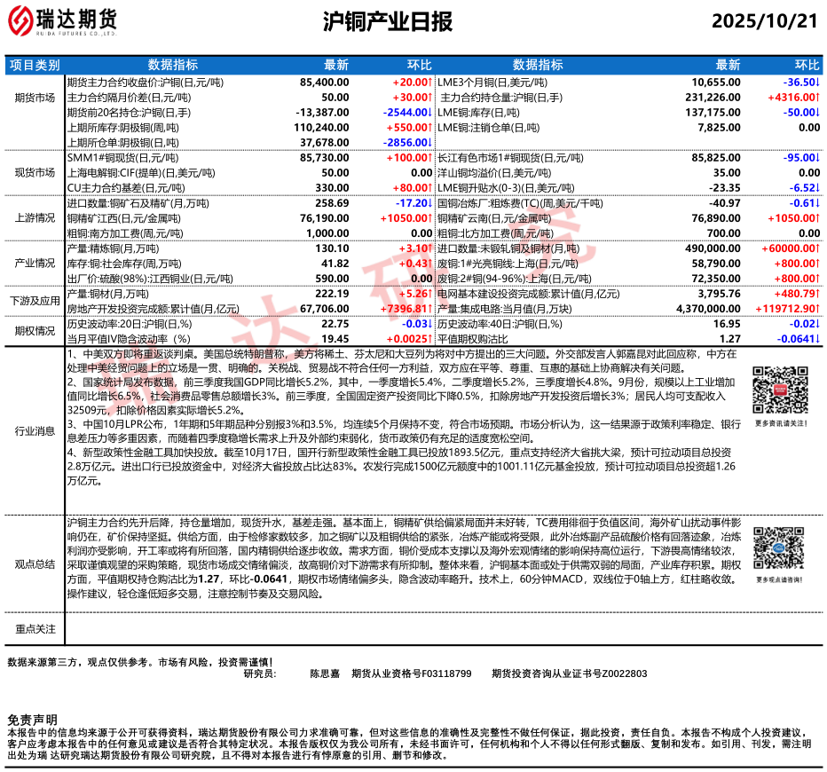The image size is (827, 772).
Task: Click the 产业情况 row label
Action: [x=35, y=264]
